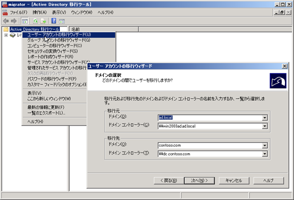Viewport: 294px width, 200px height.
Task: Expand the レポート tree node
Action: [6, 35]
